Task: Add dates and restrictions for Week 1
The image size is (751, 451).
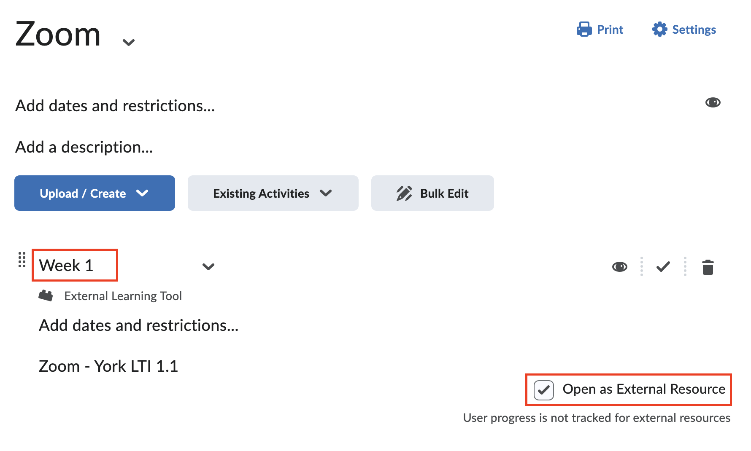Action: coord(138,325)
